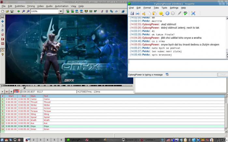
Task: Click the Save icon in Kopete toolbar
Action: click(x=132, y=13)
